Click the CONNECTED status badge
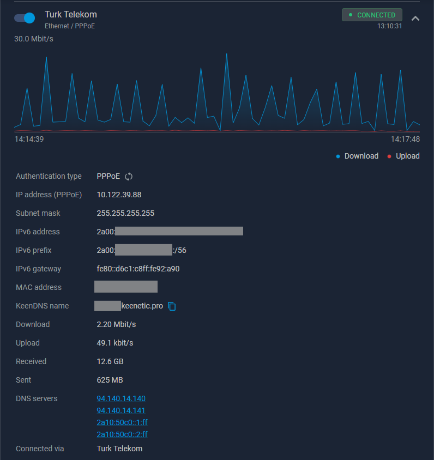The width and height of the screenshot is (434, 460). (x=372, y=15)
